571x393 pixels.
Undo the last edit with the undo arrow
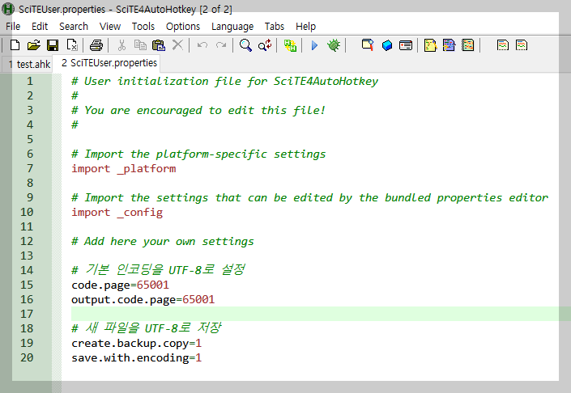pos(202,45)
